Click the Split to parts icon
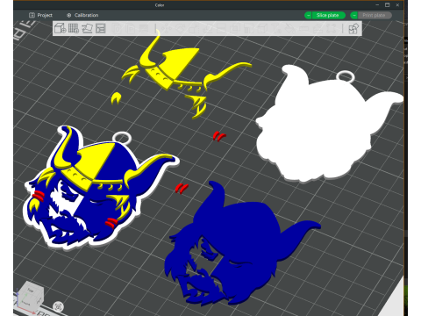The width and height of the screenshot is (421, 316). pos(130,28)
